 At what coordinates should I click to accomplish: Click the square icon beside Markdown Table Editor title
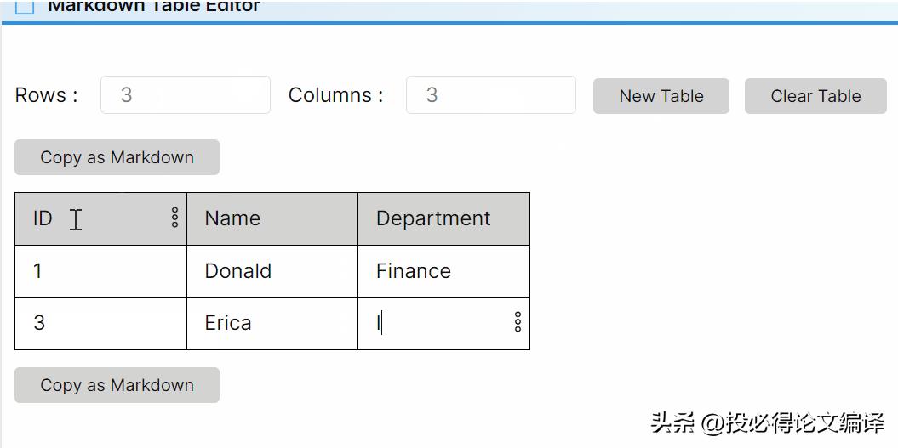(25, 7)
